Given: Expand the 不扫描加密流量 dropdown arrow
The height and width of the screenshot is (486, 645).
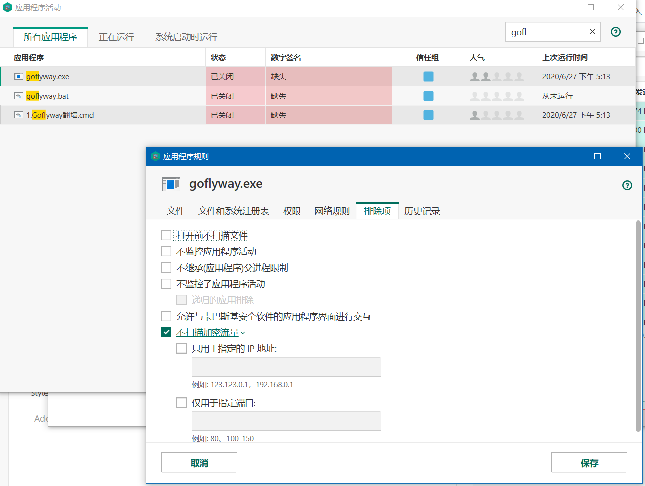Looking at the screenshot, I should [x=243, y=333].
